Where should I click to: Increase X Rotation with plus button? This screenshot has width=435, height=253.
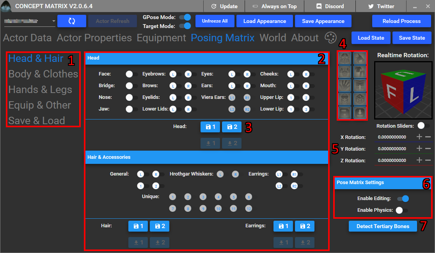coord(419,137)
